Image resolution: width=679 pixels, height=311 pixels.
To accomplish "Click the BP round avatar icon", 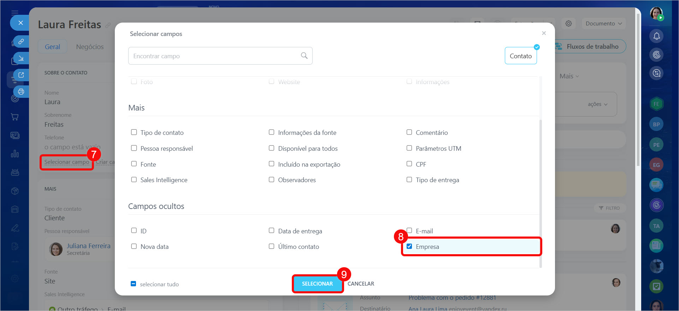I will coord(656,124).
